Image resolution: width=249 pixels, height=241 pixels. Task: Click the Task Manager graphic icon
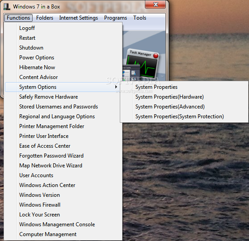point(142,64)
